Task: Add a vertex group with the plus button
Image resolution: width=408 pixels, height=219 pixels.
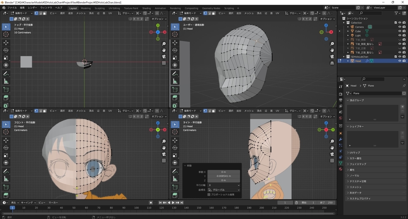Action: [x=403, y=107]
